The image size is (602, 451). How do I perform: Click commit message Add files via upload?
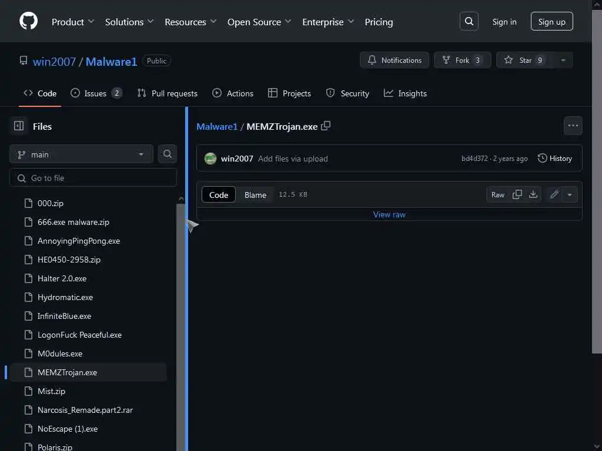[293, 159]
